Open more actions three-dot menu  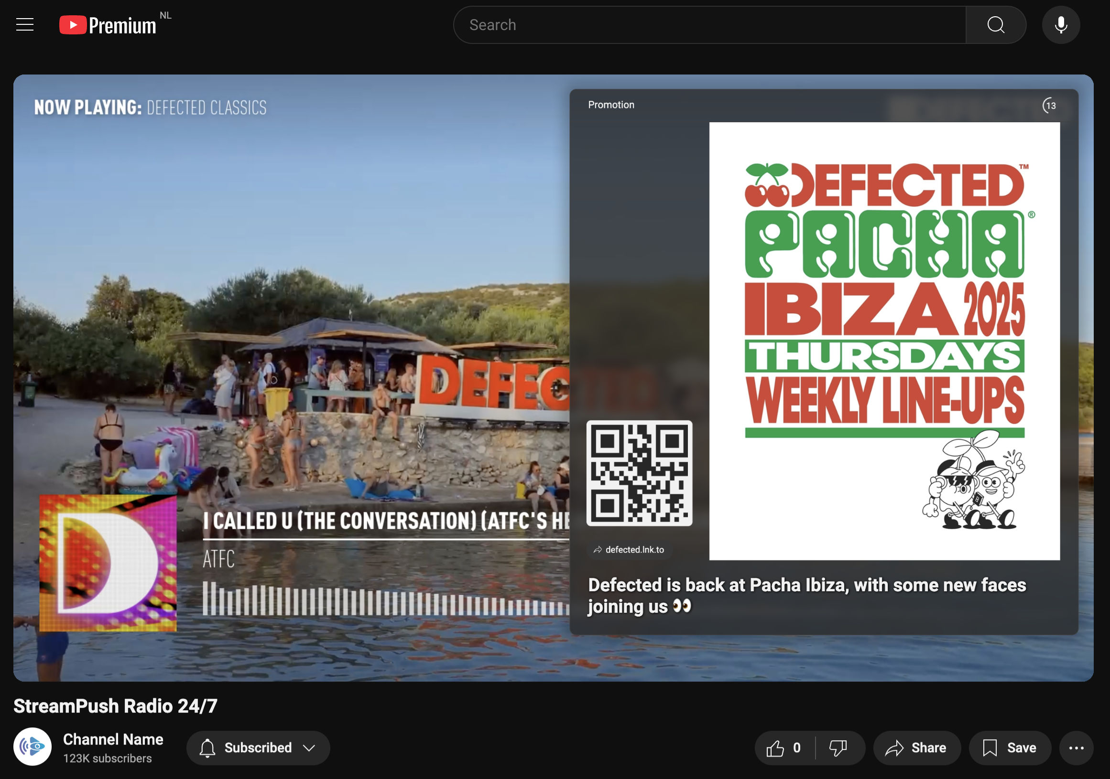[1076, 748]
